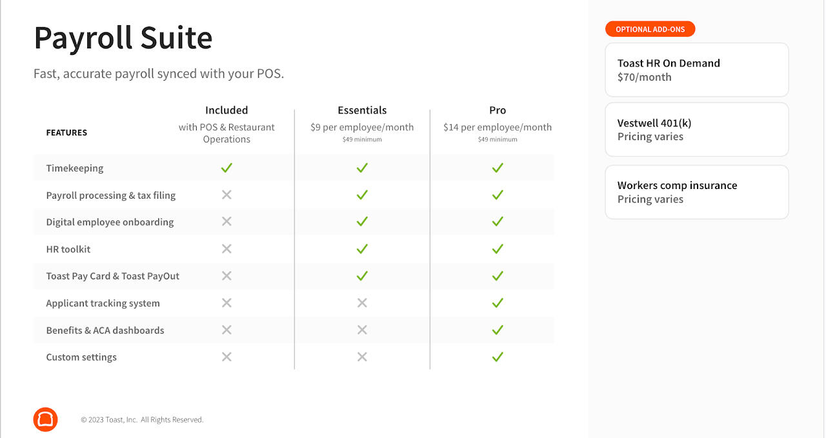Click the Applicant tracking system feature label

103,303
